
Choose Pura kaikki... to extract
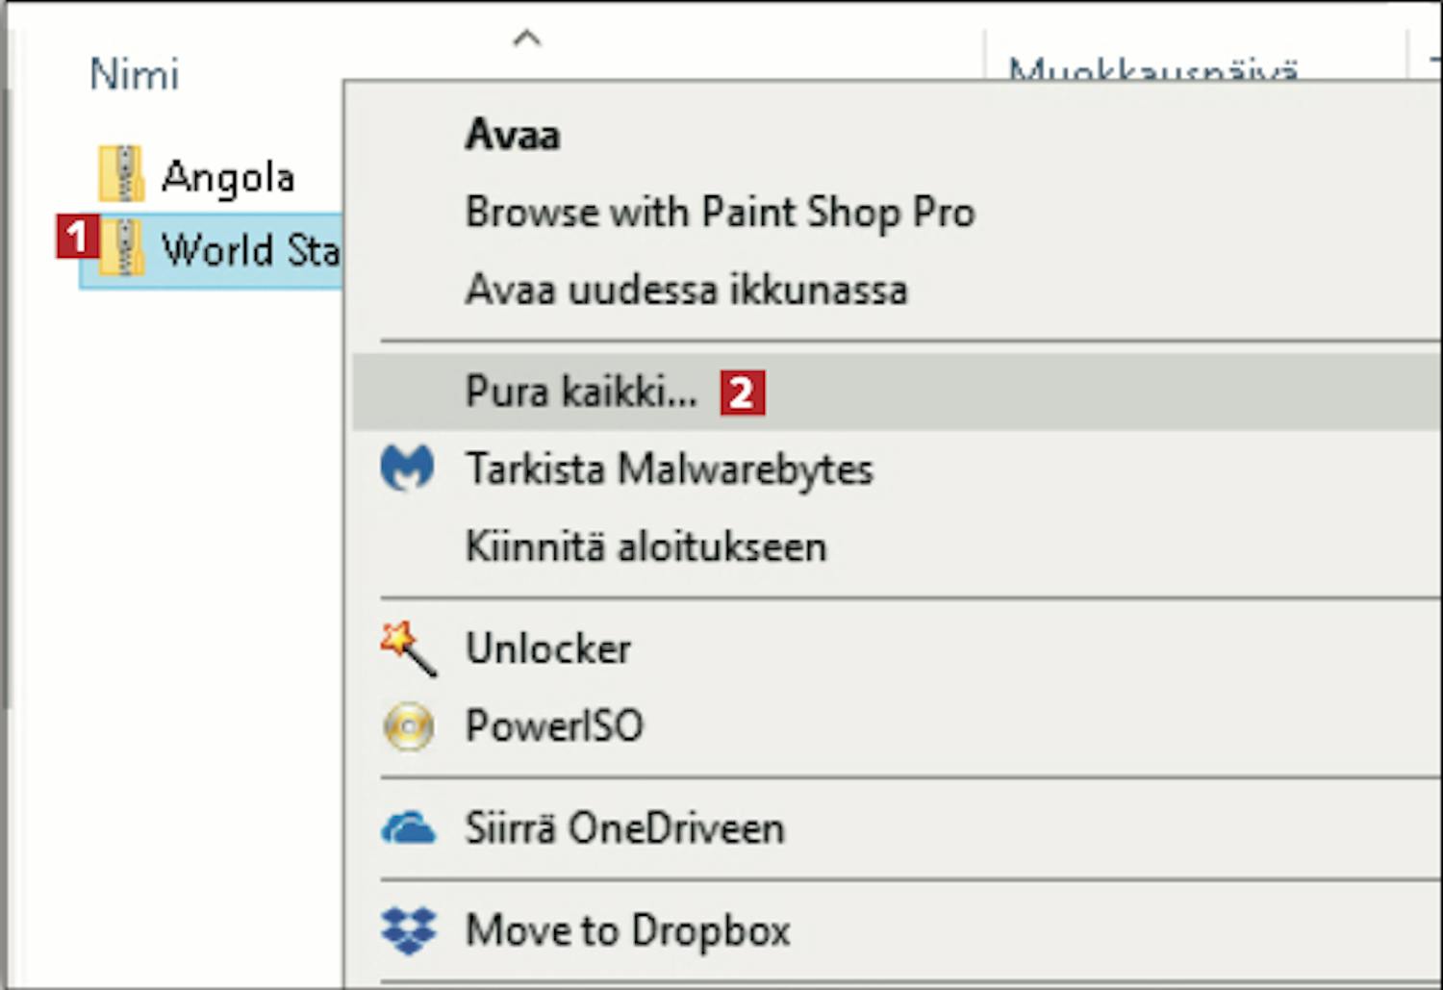click(581, 392)
